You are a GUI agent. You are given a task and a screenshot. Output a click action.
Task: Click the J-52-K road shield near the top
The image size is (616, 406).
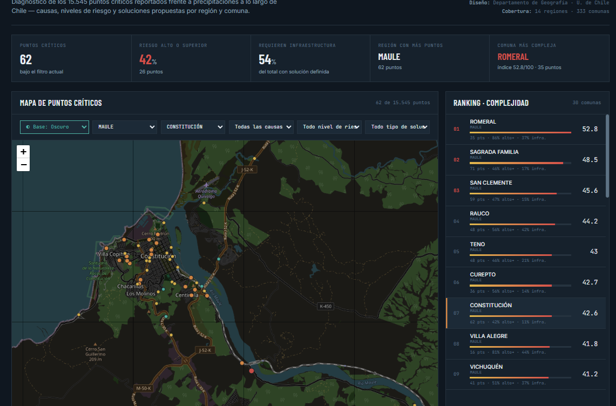[247, 170]
